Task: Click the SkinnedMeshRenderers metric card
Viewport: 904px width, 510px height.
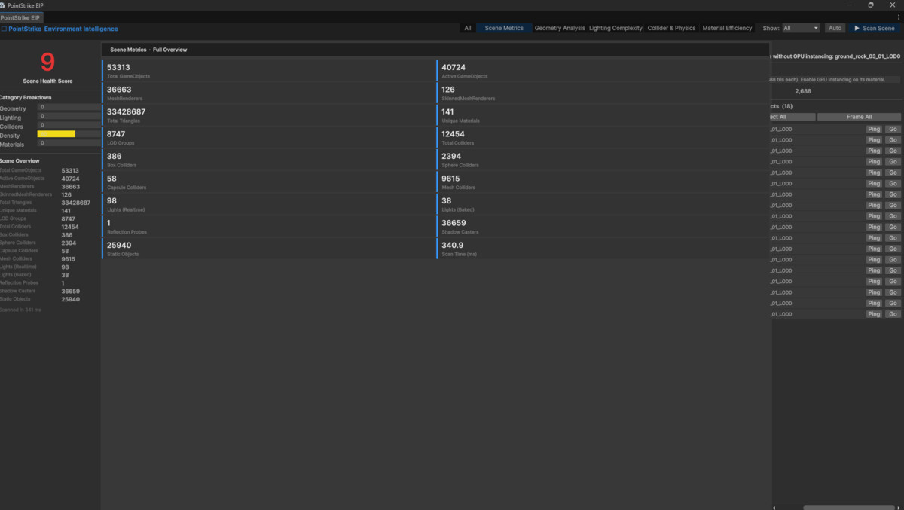Action: [x=603, y=93]
